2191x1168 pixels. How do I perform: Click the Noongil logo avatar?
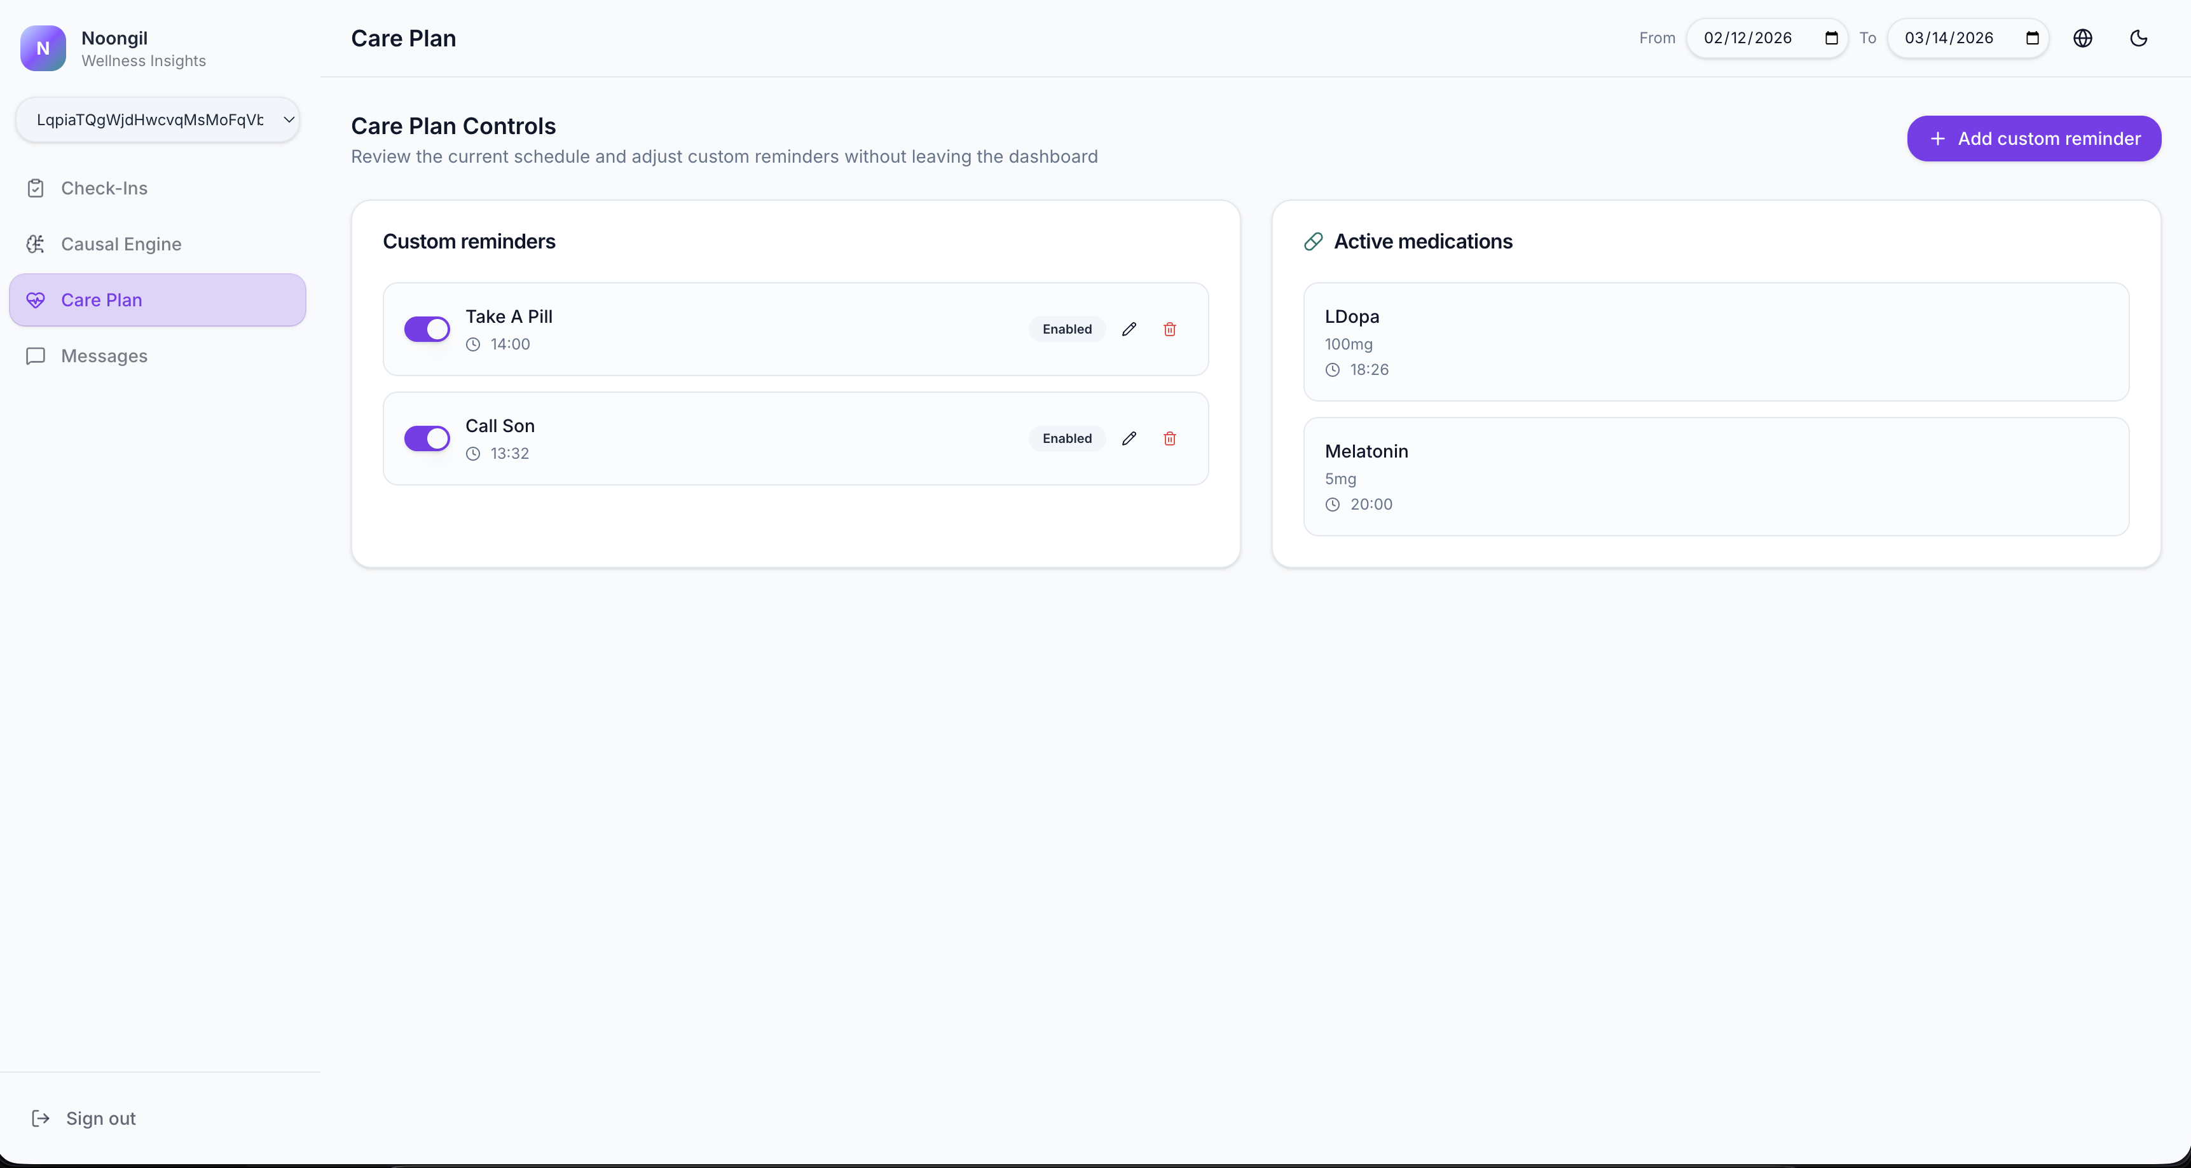[43, 48]
